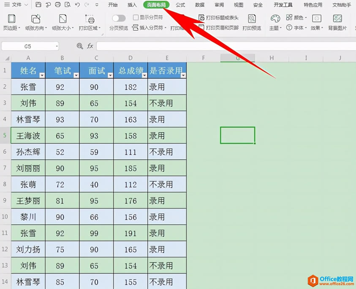Click the 纸张大小 paper size icon

[x=63, y=19]
